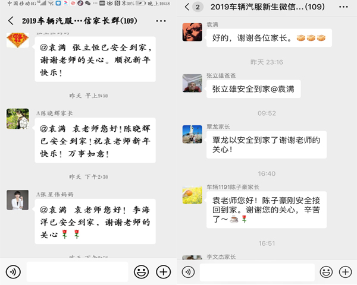This screenshot has height=285, width=357.
Task: Tap 覃龙家长's avatar picture
Action: point(192,134)
